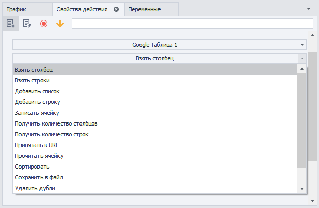Click the red record button icon

click(44, 24)
